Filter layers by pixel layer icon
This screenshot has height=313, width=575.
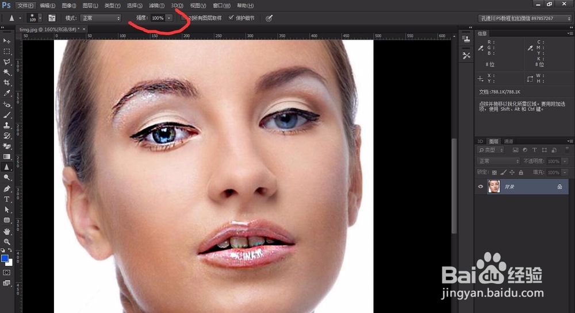pos(515,150)
